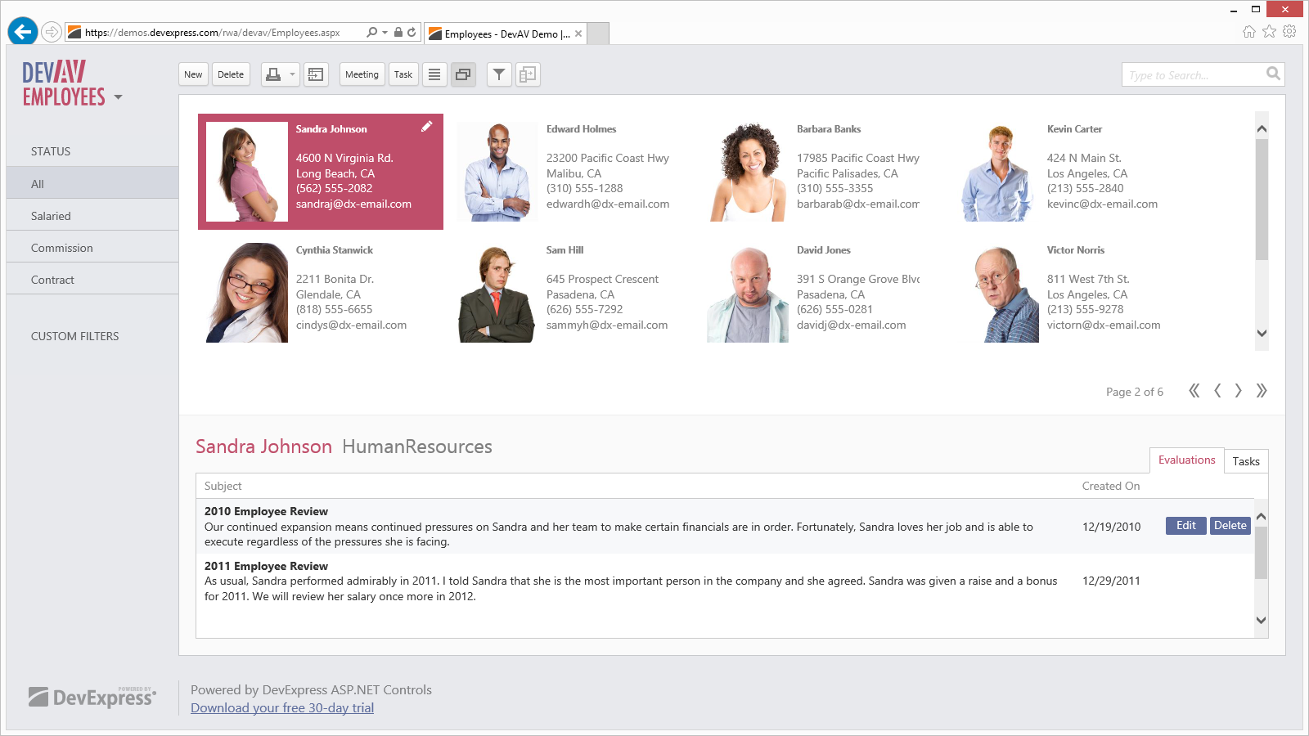Open the address bar autocomplete dropdown arrow
The width and height of the screenshot is (1309, 736).
click(x=385, y=32)
